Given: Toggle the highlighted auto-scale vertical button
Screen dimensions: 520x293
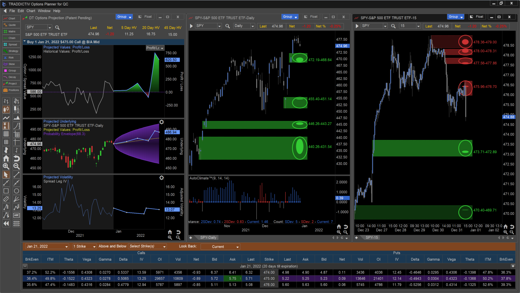Looking at the screenshot, I should (6, 126).
